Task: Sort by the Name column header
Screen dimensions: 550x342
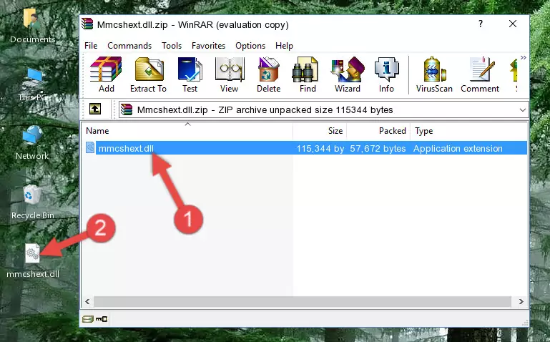Action: coord(187,131)
